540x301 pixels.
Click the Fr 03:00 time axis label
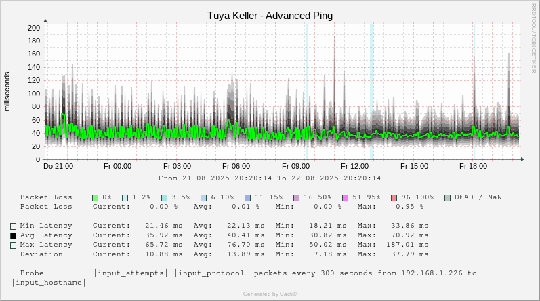[177, 166]
